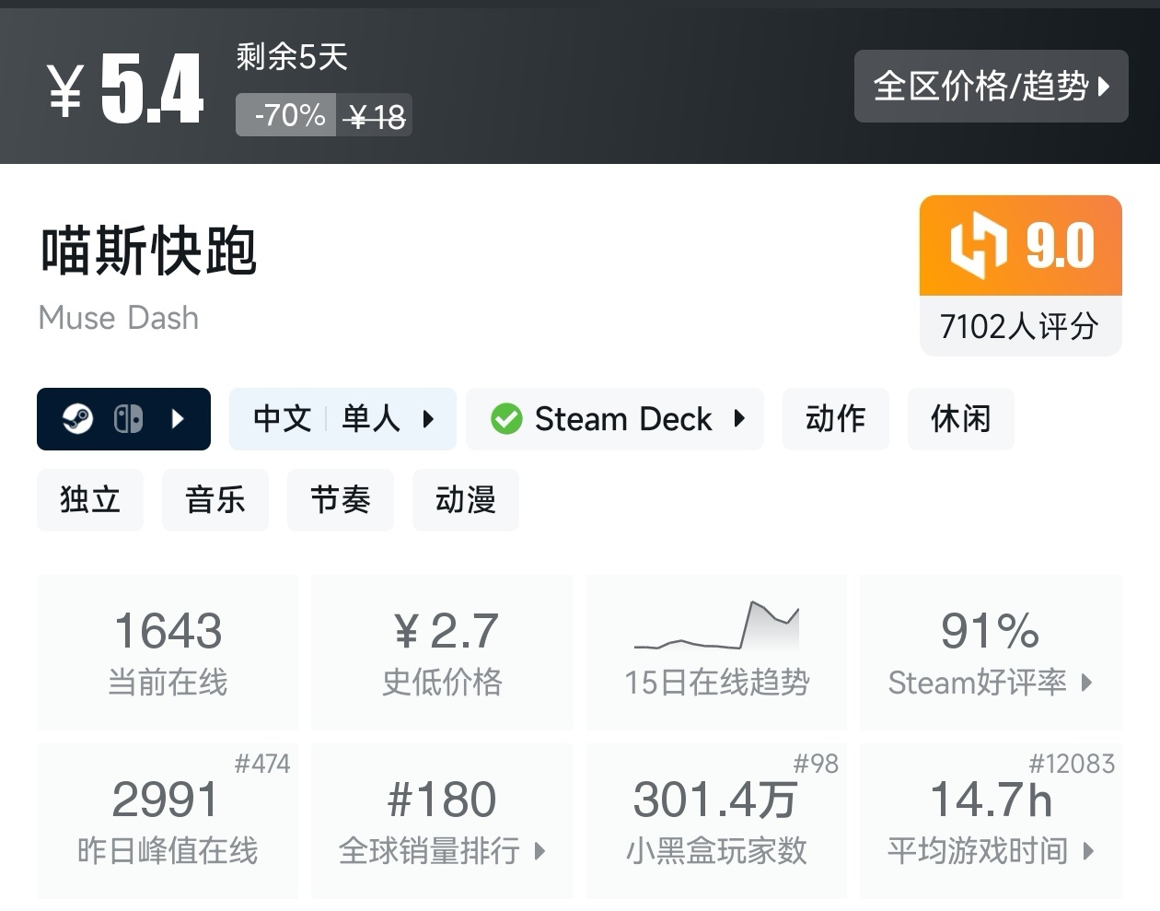Tap the green Steam Deck verified checkmark
The image size is (1160, 911).
pos(506,419)
